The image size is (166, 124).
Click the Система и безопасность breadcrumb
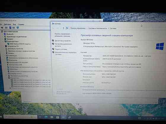98,28
